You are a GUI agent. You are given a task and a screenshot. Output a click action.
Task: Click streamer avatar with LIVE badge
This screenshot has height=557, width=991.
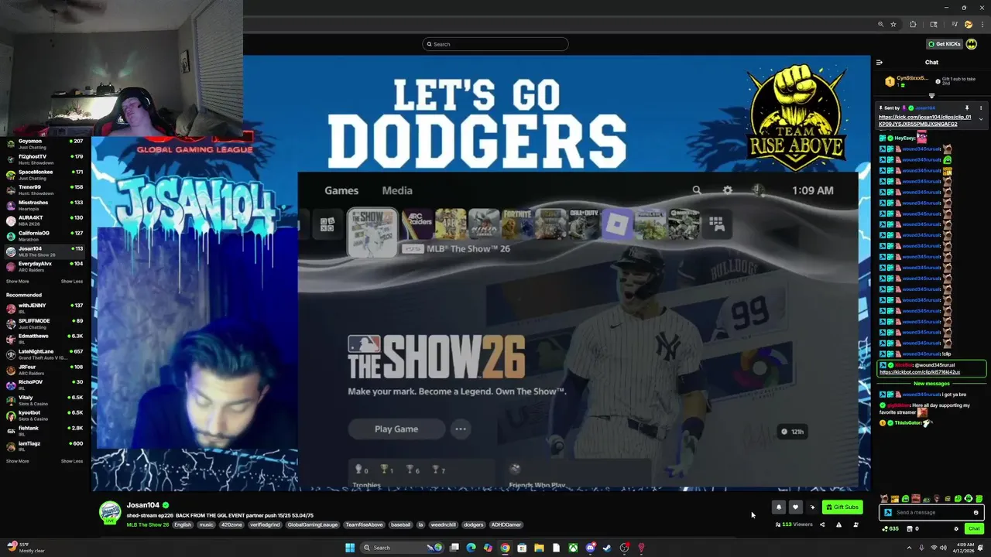pyautogui.click(x=110, y=512)
